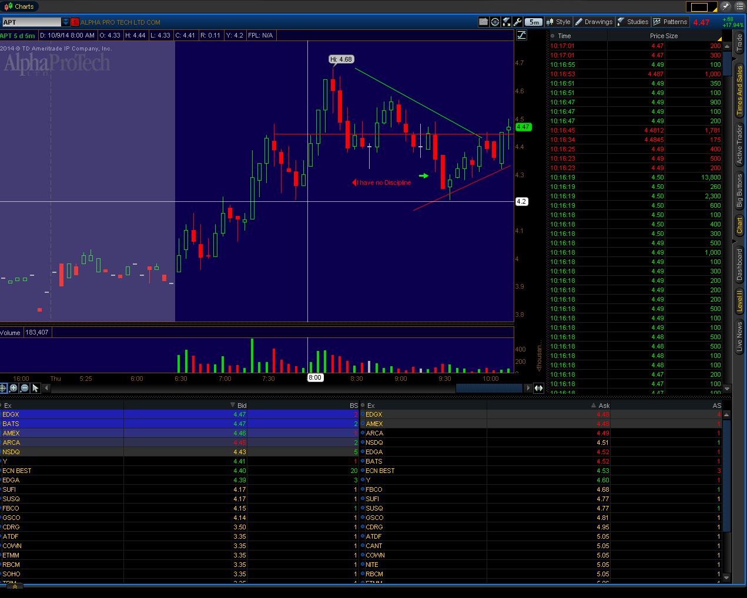Select the ECN BEST bid row
This screenshot has height=598, width=747.
179,471
